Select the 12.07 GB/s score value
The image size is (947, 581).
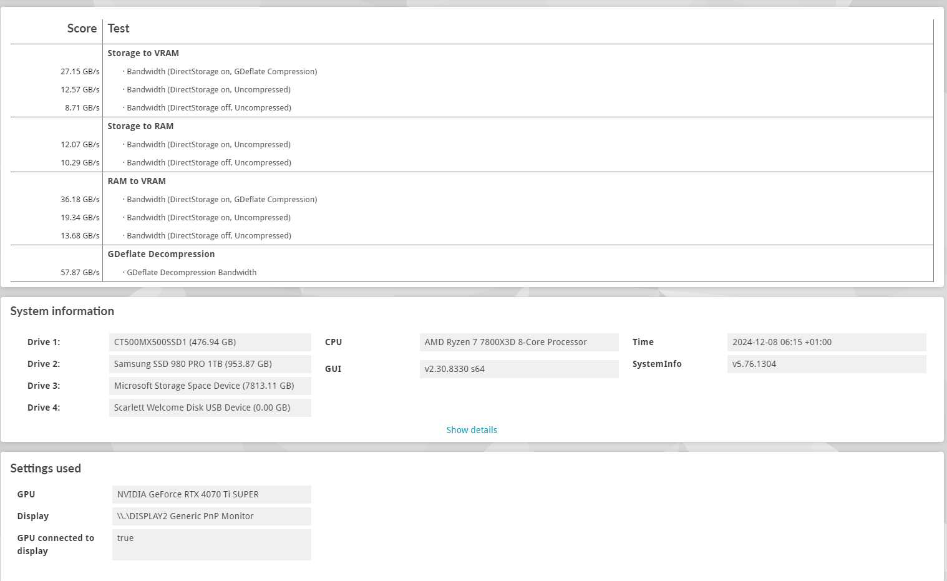(x=80, y=145)
